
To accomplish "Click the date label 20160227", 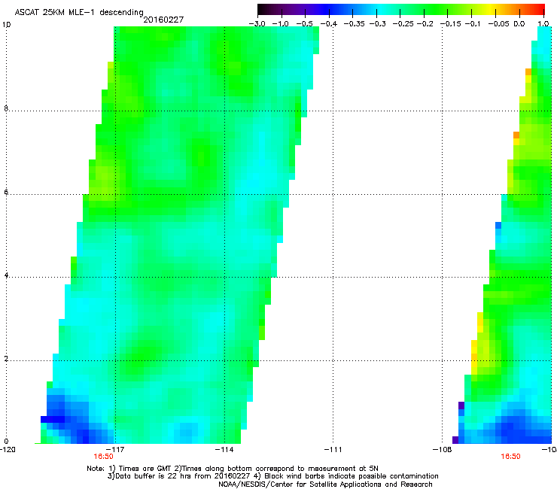I will [x=163, y=20].
